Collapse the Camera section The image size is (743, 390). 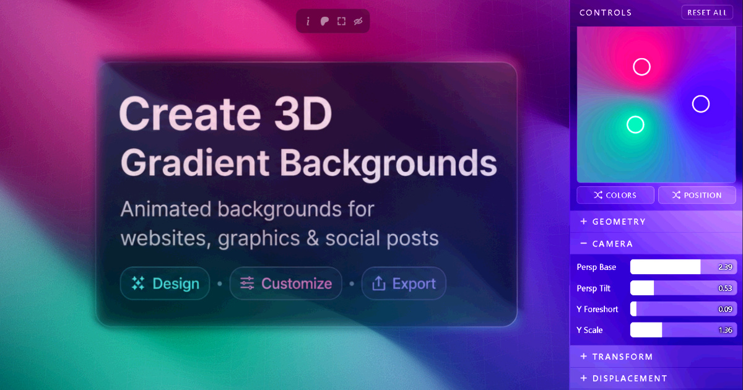click(x=656, y=244)
